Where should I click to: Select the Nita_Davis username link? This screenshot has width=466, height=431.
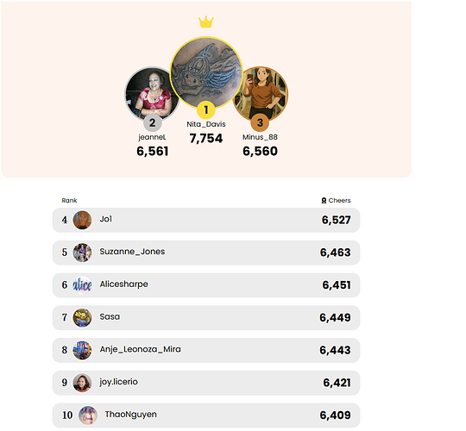point(206,124)
